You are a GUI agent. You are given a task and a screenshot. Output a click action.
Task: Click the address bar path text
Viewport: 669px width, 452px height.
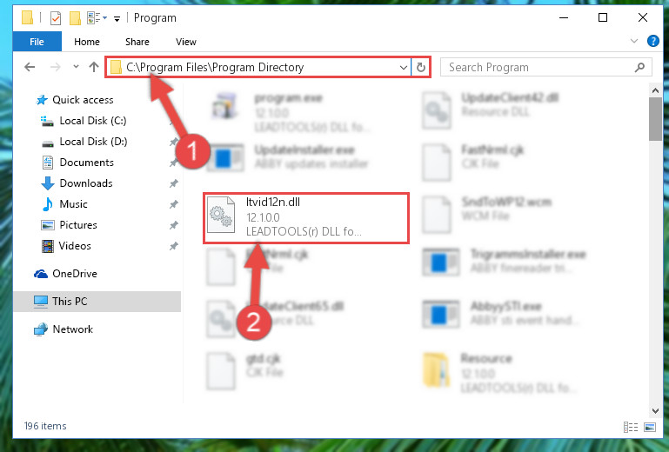pyautogui.click(x=215, y=68)
